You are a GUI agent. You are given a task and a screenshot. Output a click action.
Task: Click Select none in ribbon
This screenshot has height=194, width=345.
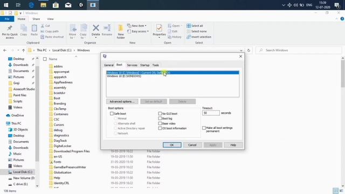tap(196, 31)
